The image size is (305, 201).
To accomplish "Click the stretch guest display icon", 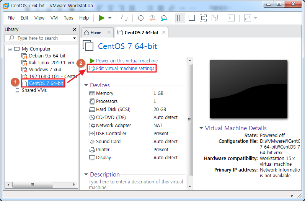I will coord(248,18).
